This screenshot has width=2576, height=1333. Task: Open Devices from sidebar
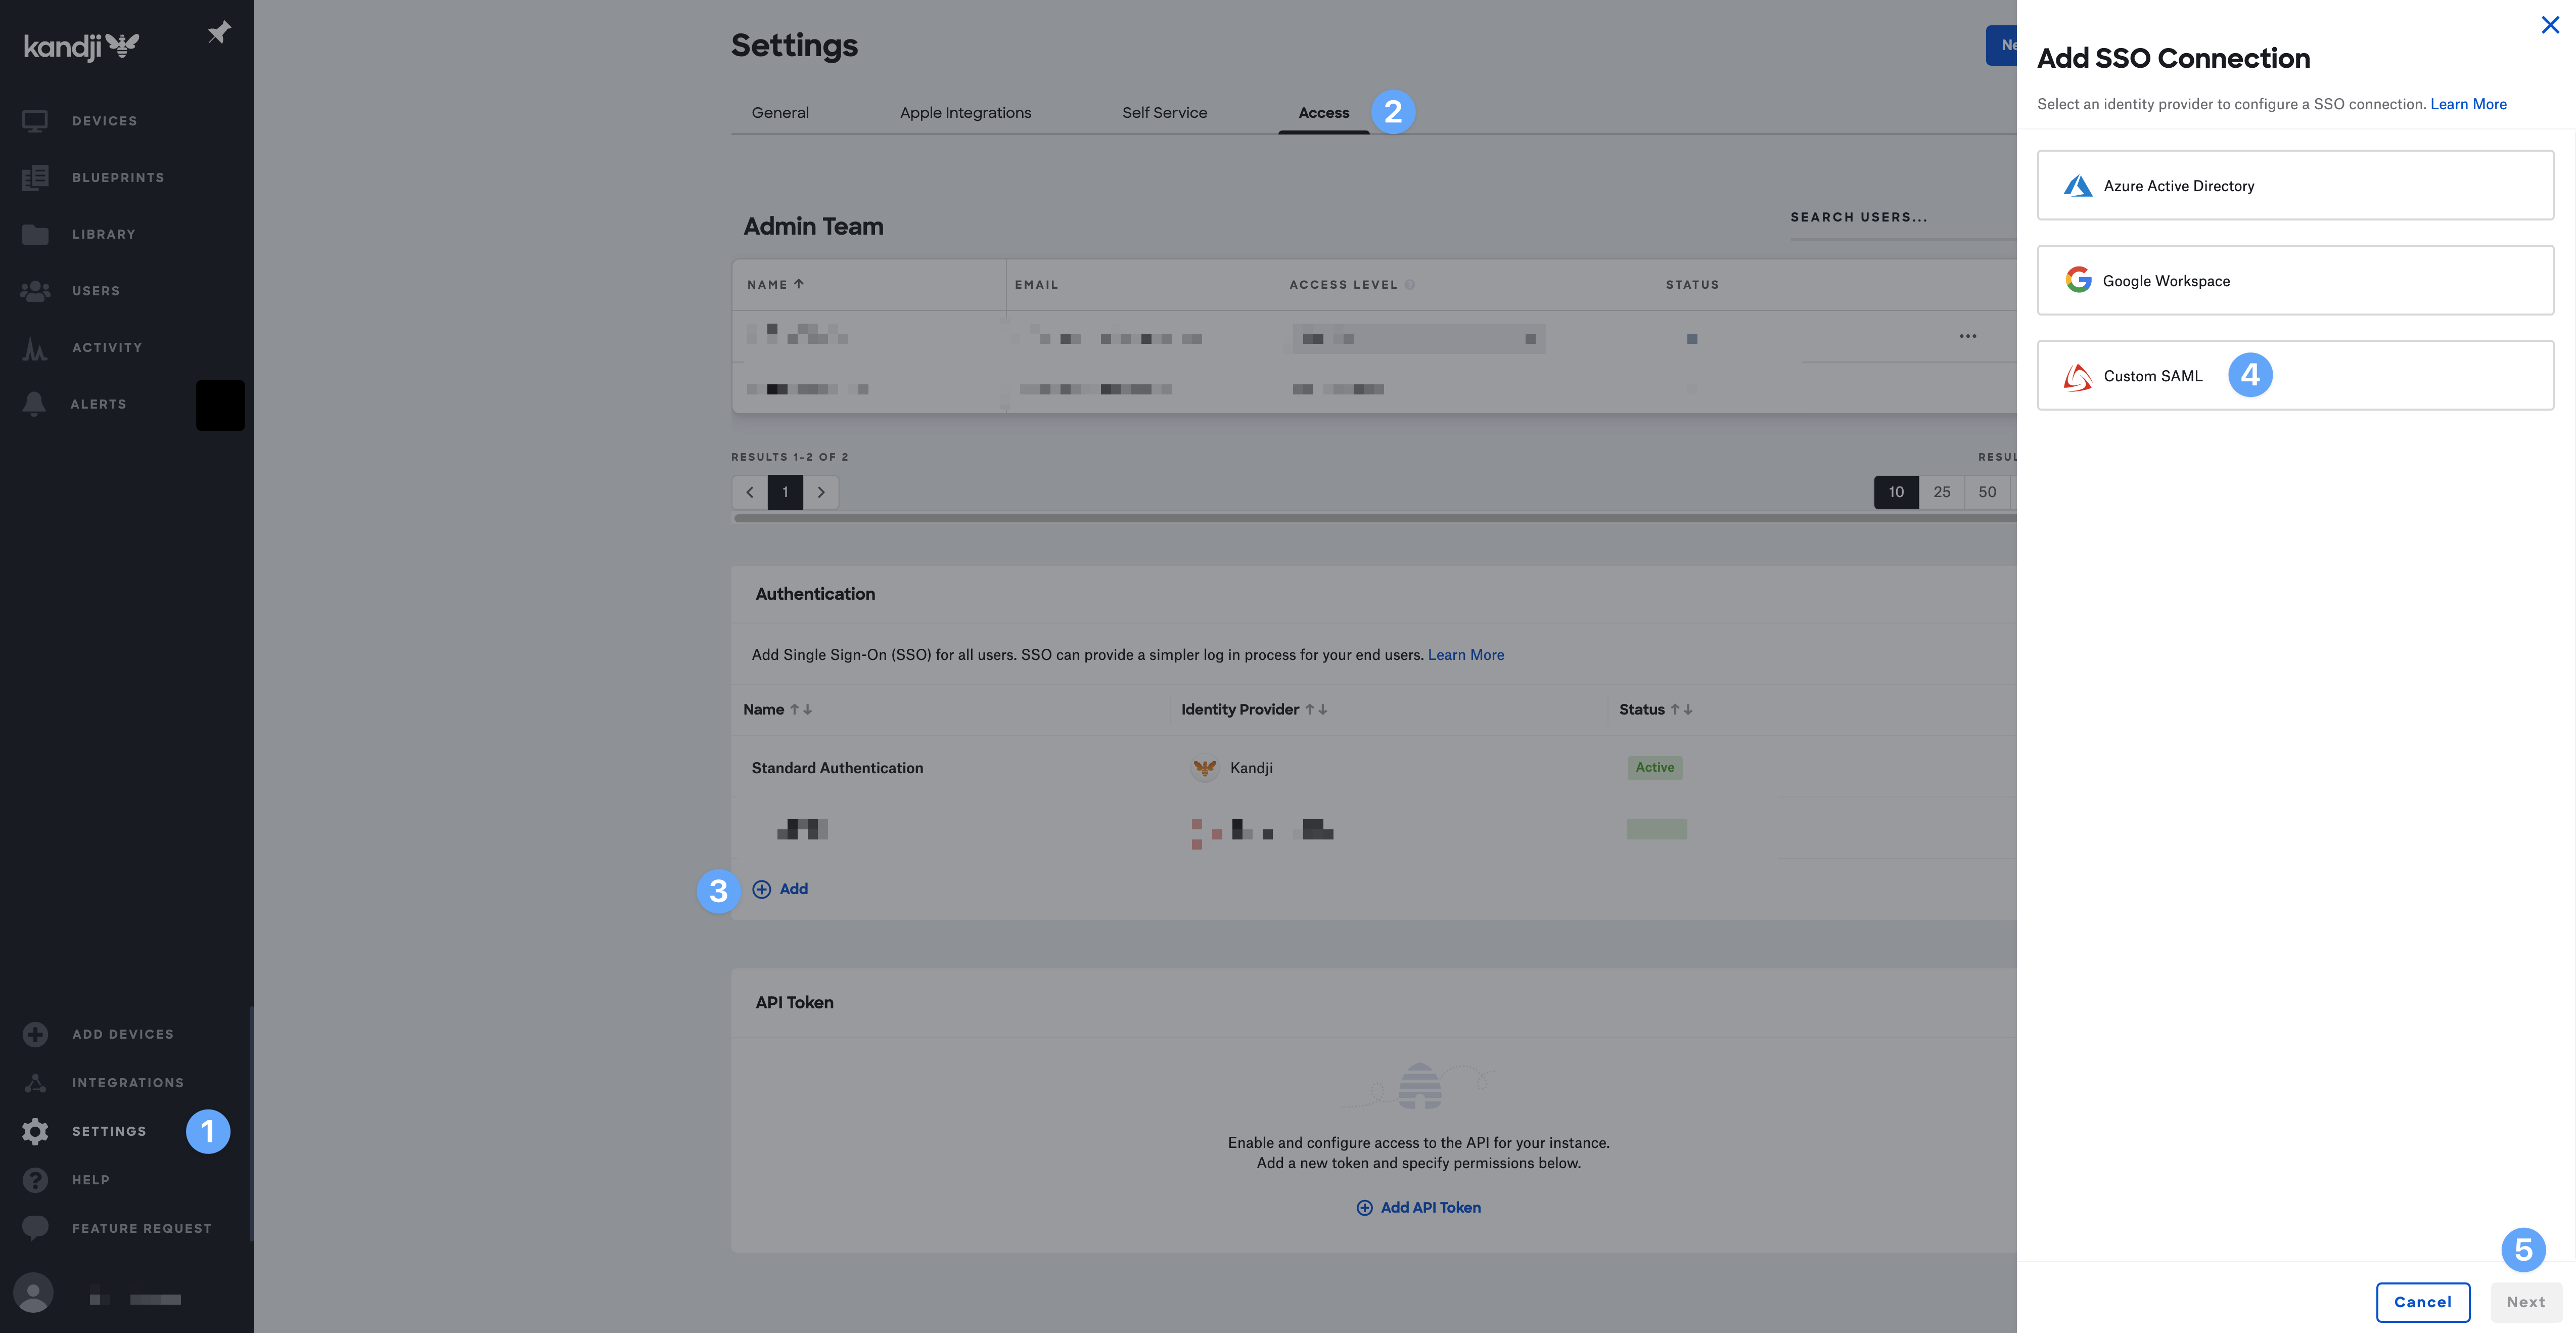tap(104, 121)
